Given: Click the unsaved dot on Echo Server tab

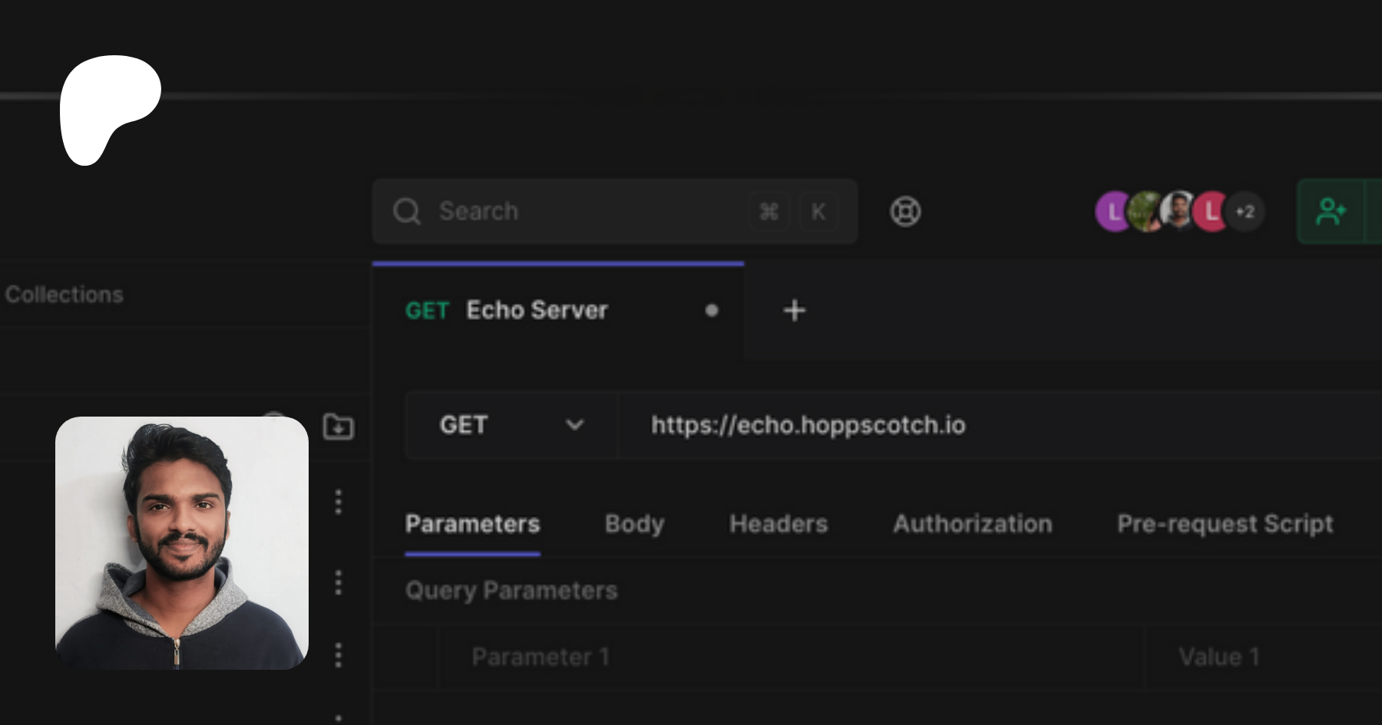Looking at the screenshot, I should pos(712,311).
